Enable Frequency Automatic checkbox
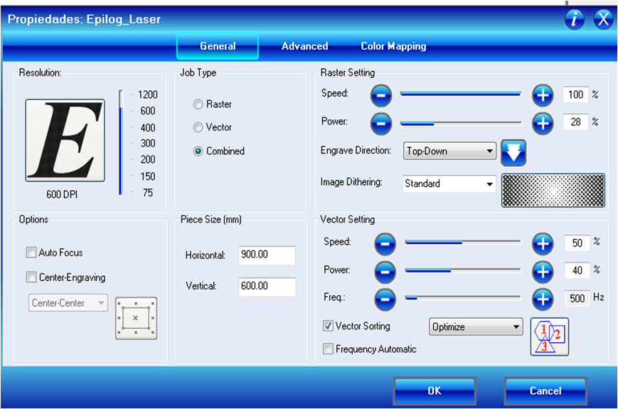The height and width of the screenshot is (409, 618). (328, 349)
